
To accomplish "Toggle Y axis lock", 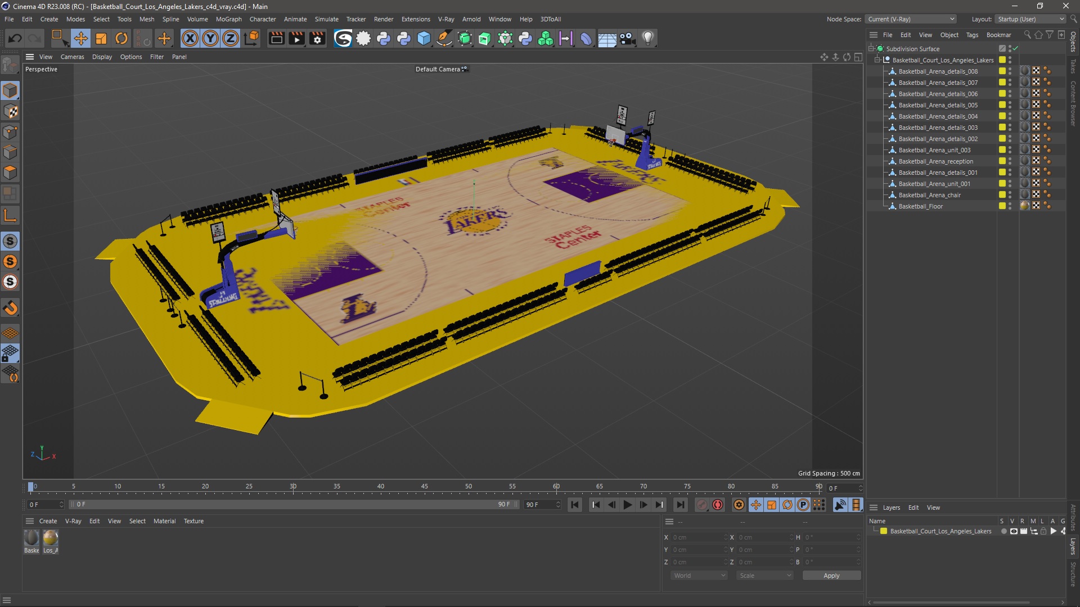I will pos(210,38).
